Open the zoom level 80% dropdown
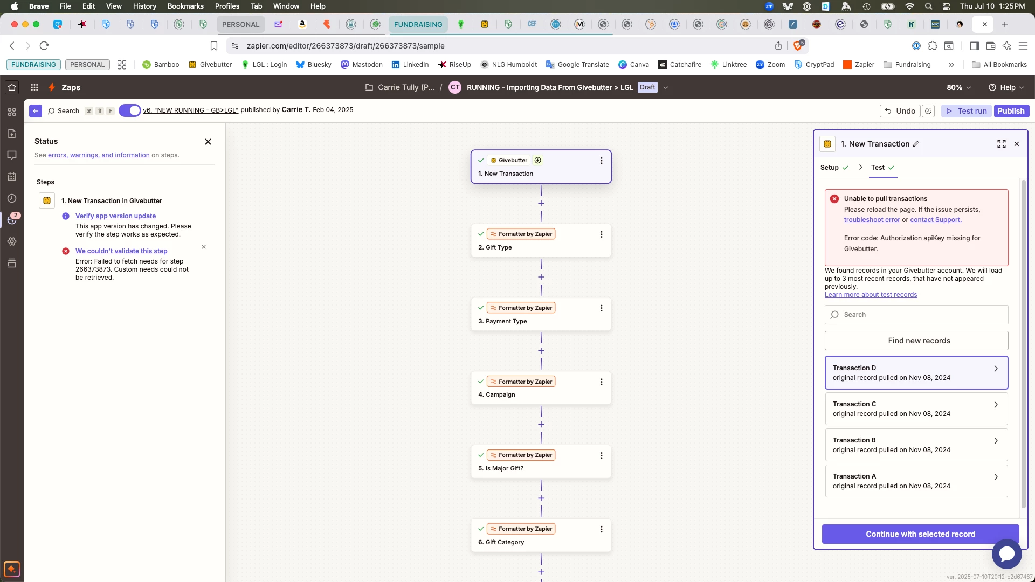1035x582 pixels. tap(959, 87)
